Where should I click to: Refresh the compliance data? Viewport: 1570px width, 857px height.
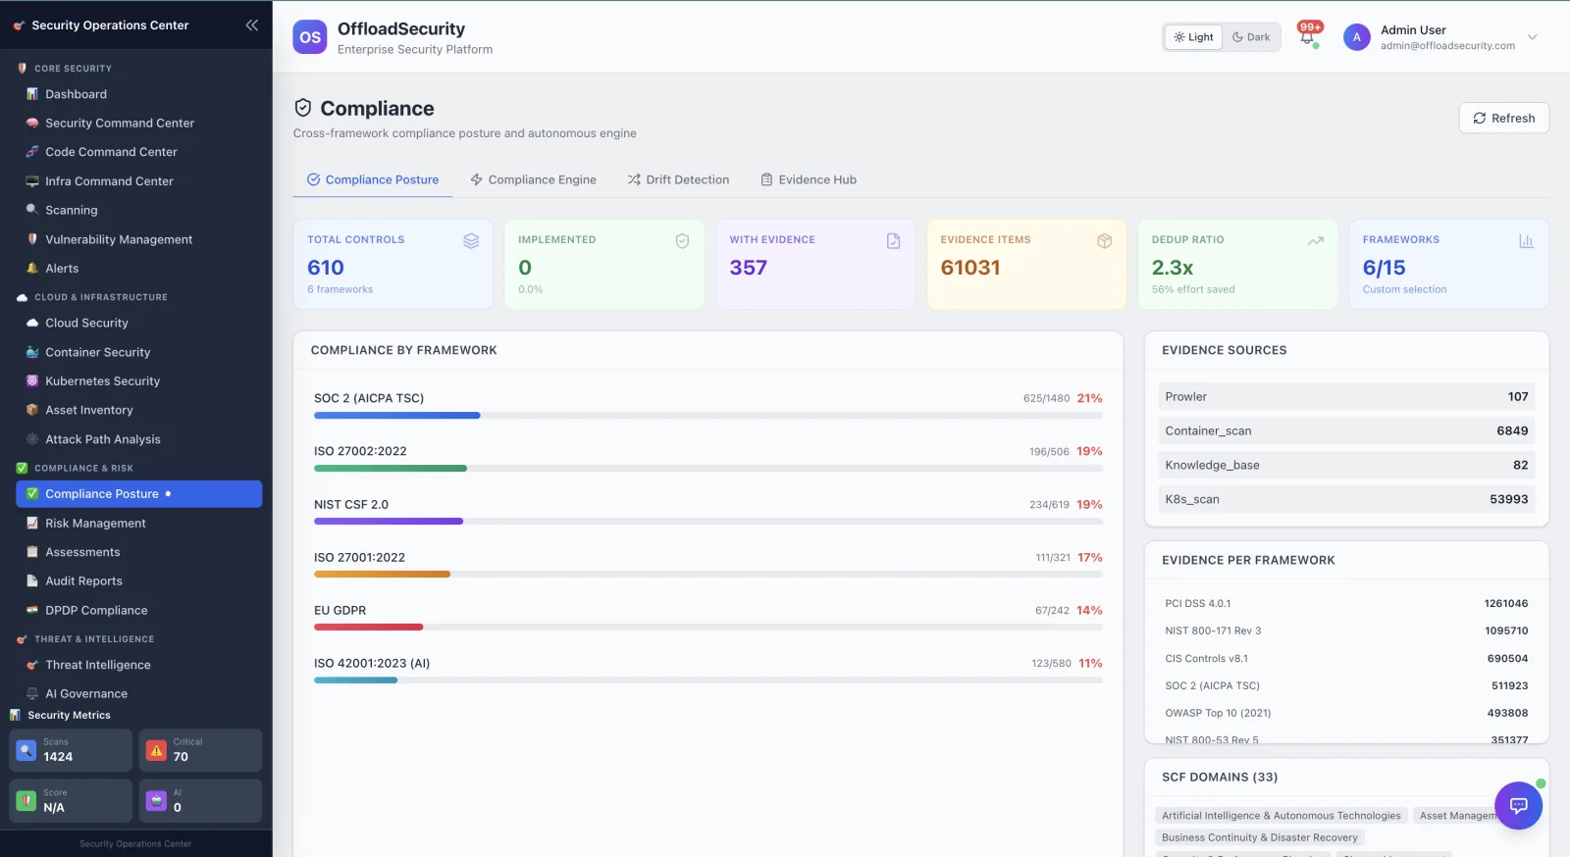[1503, 118]
